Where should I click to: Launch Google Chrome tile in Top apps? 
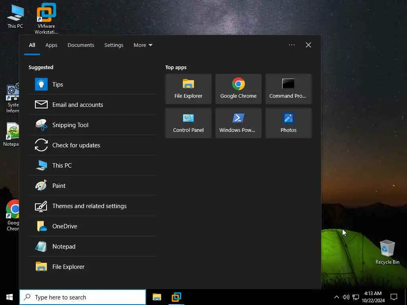(238, 89)
